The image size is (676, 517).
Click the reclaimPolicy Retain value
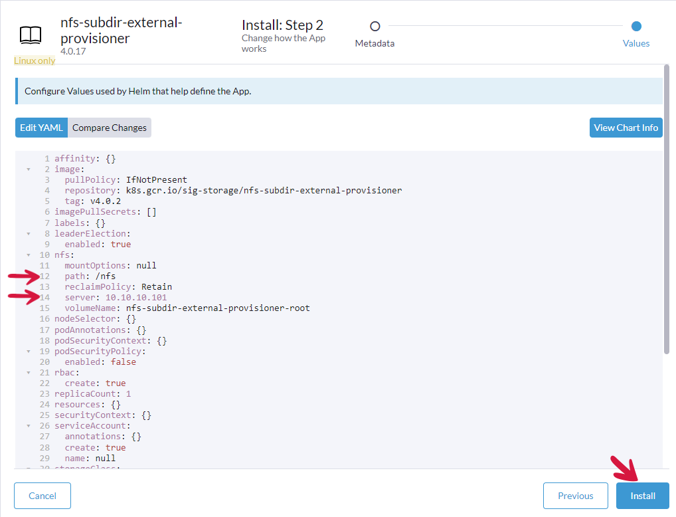pyautogui.click(x=156, y=287)
